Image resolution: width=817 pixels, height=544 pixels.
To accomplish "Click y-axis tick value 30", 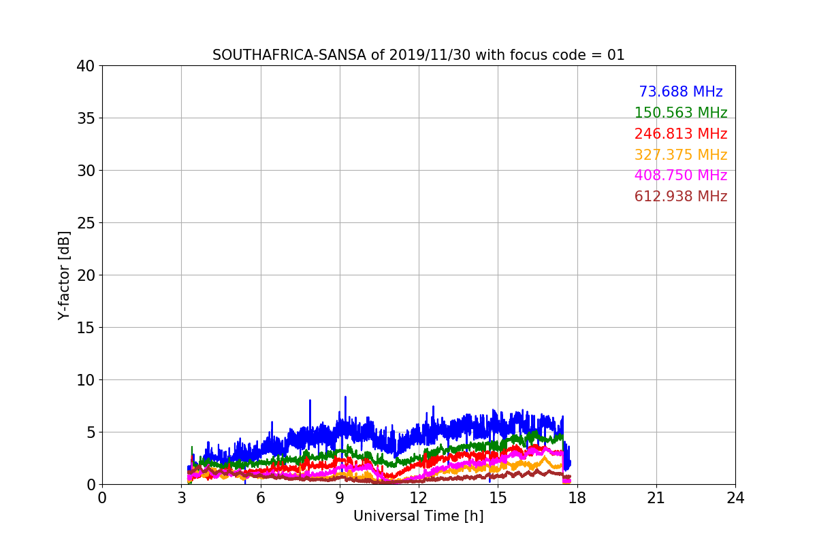I will 86,171.
